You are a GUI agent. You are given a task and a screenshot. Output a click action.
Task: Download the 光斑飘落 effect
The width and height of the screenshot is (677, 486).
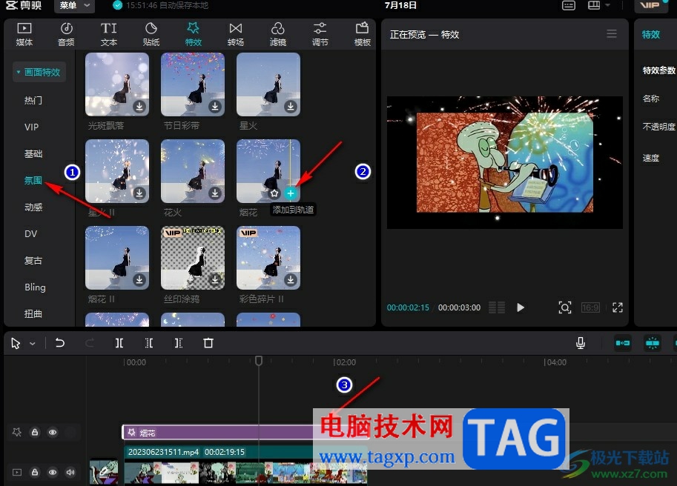[139, 106]
